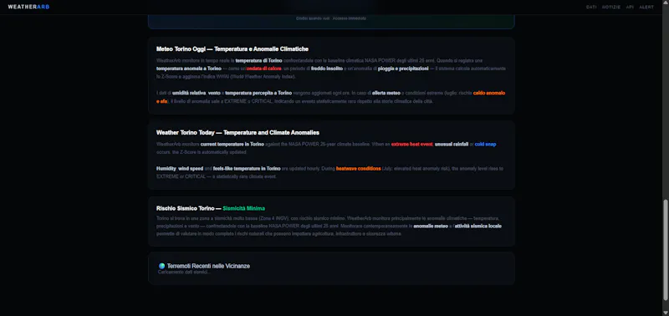This screenshot has height=316, width=669.
Task: Click the bold 'Humidity' word
Action: (166, 168)
